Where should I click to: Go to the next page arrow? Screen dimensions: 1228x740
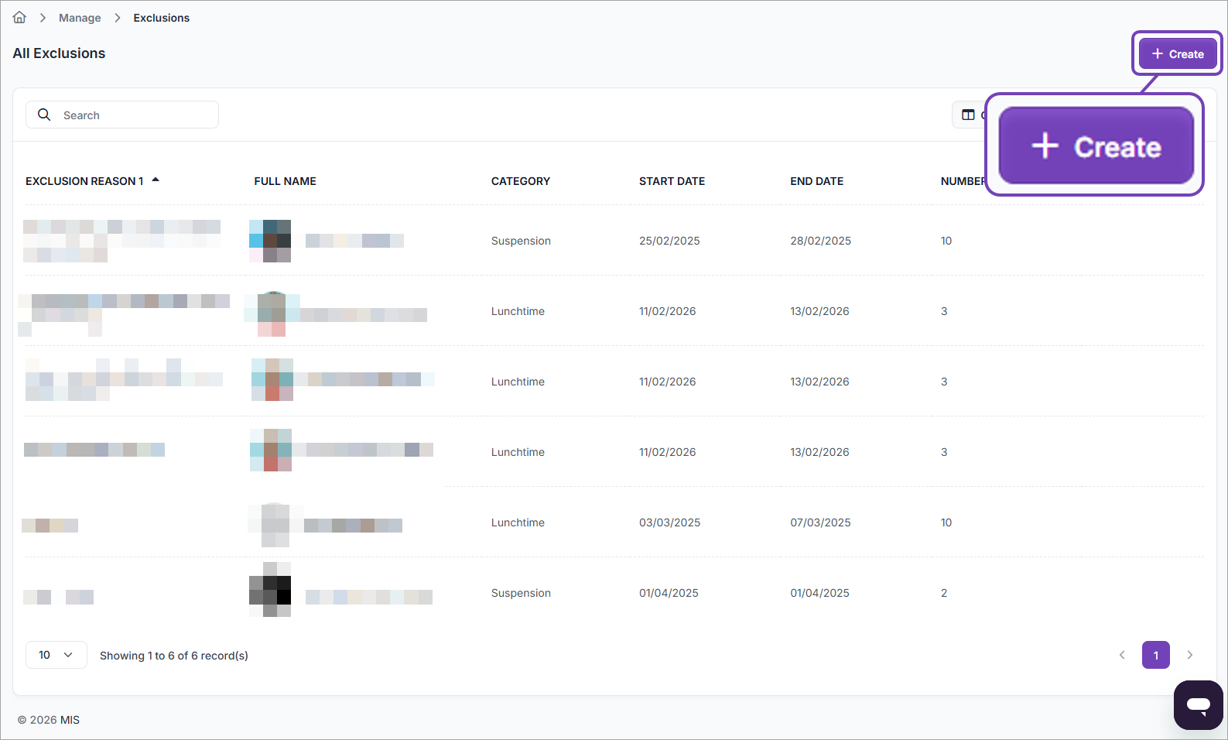(1189, 655)
